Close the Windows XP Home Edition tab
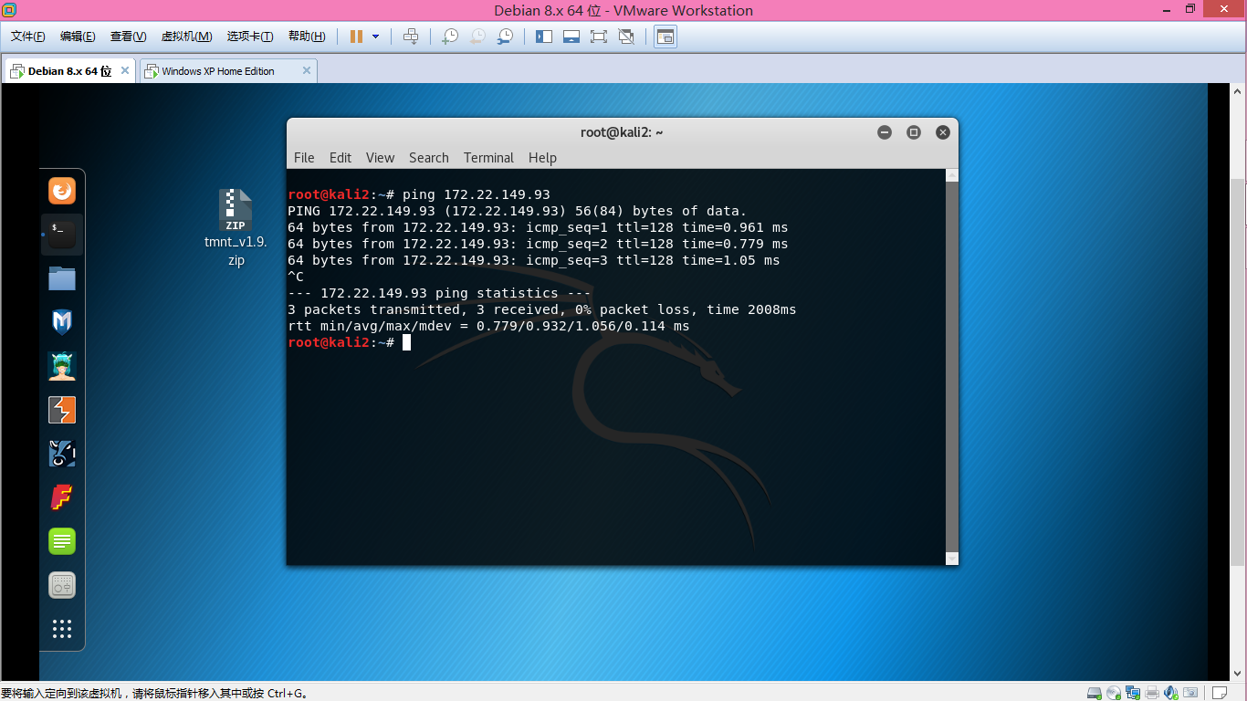 point(307,70)
